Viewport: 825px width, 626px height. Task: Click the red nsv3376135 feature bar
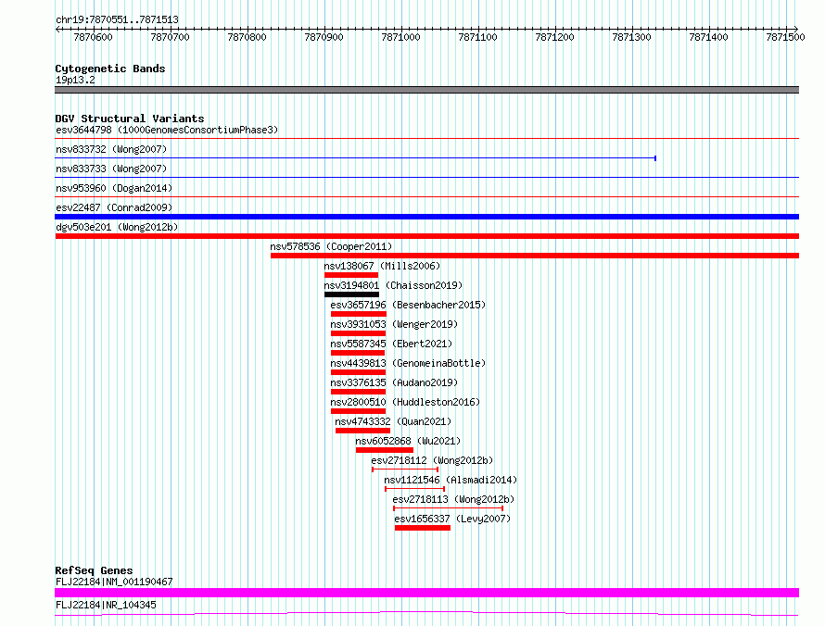pos(358,392)
